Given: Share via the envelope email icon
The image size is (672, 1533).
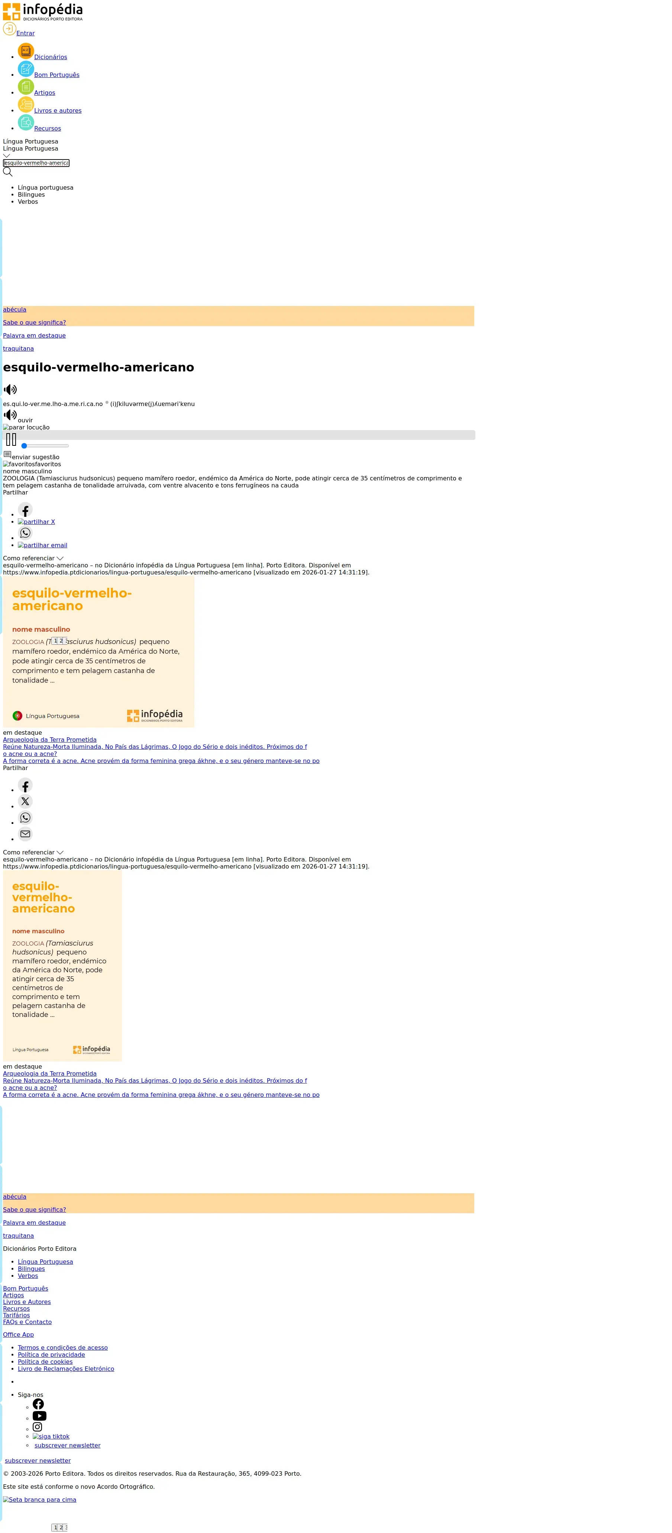Looking at the screenshot, I should click(x=25, y=834).
